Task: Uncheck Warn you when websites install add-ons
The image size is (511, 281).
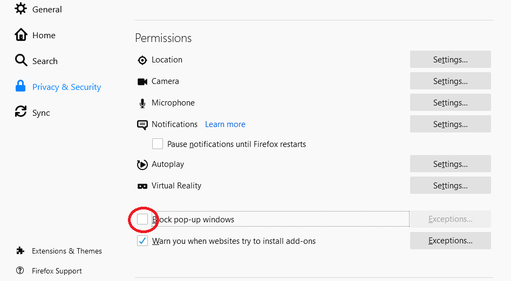Action: pyautogui.click(x=142, y=241)
